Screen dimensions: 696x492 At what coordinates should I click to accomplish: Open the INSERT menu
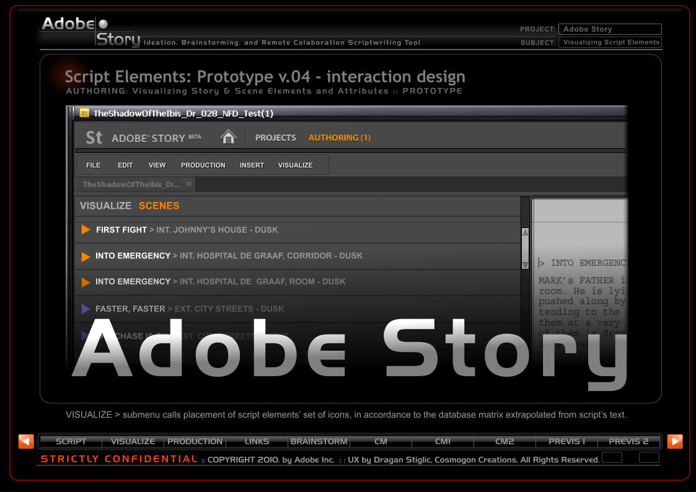click(x=252, y=165)
